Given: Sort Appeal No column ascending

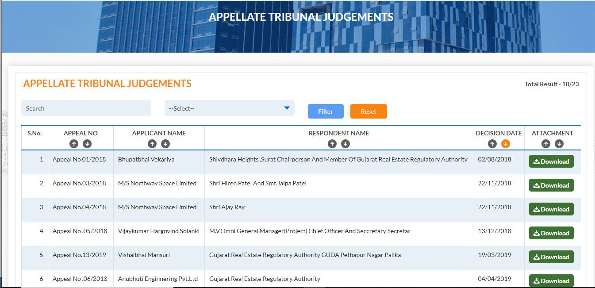Looking at the screenshot, I should click(x=74, y=143).
